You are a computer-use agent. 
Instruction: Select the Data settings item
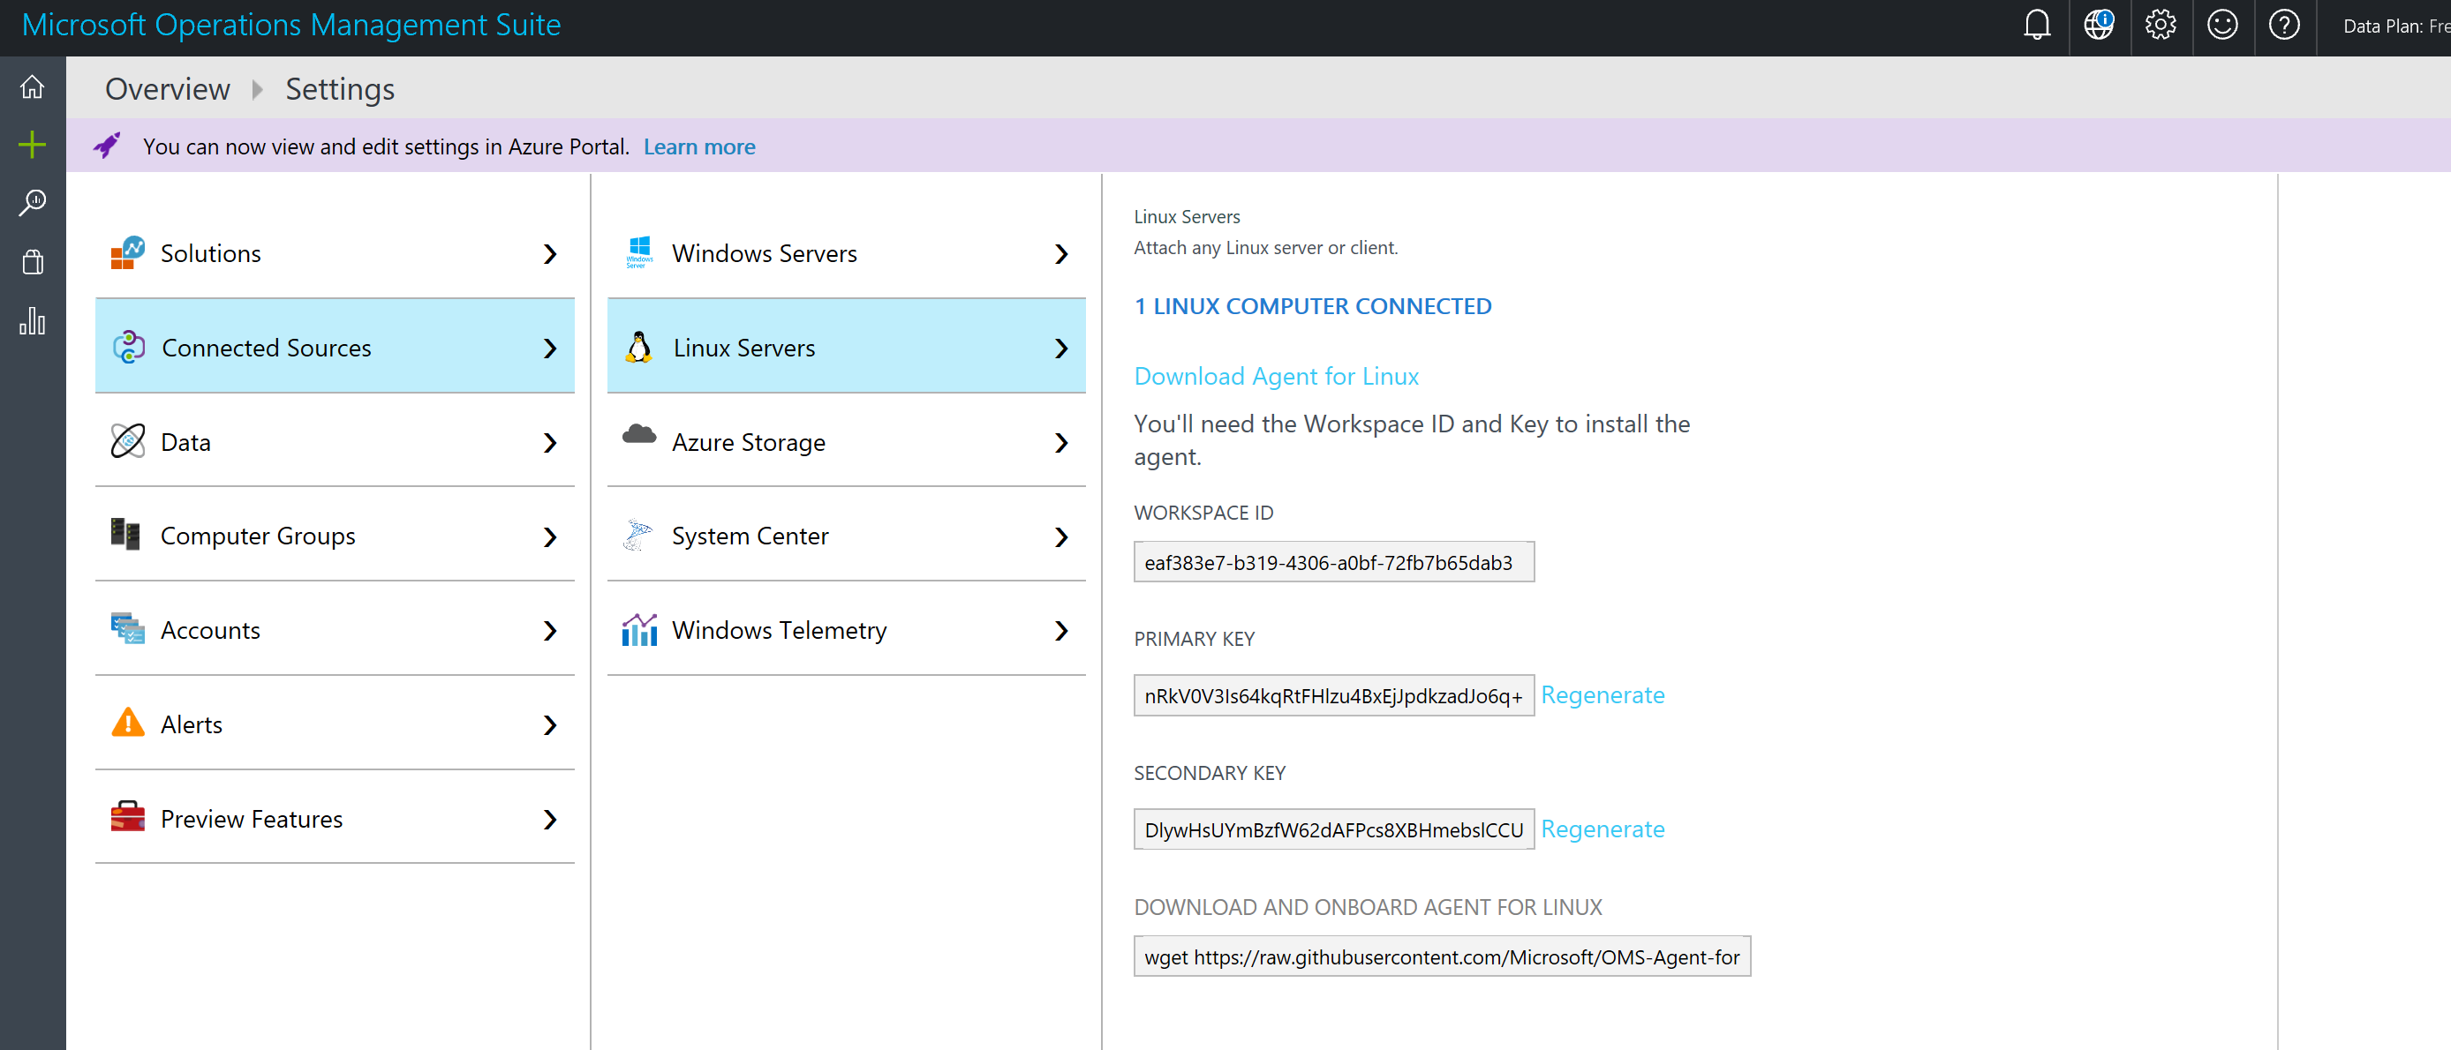(x=335, y=441)
